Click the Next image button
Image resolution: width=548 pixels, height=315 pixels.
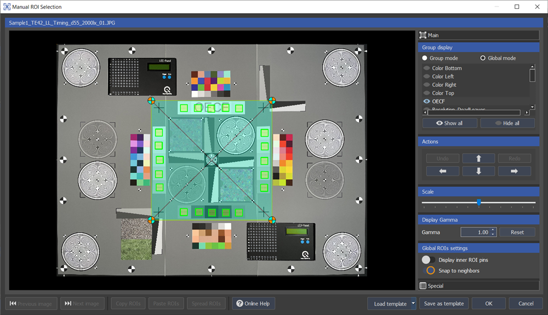point(82,304)
